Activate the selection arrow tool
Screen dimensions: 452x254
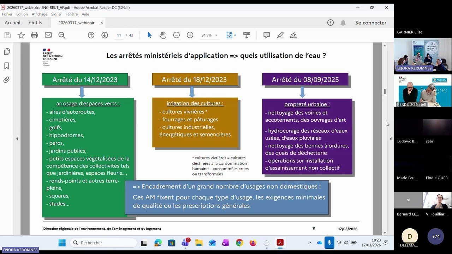(x=149, y=35)
